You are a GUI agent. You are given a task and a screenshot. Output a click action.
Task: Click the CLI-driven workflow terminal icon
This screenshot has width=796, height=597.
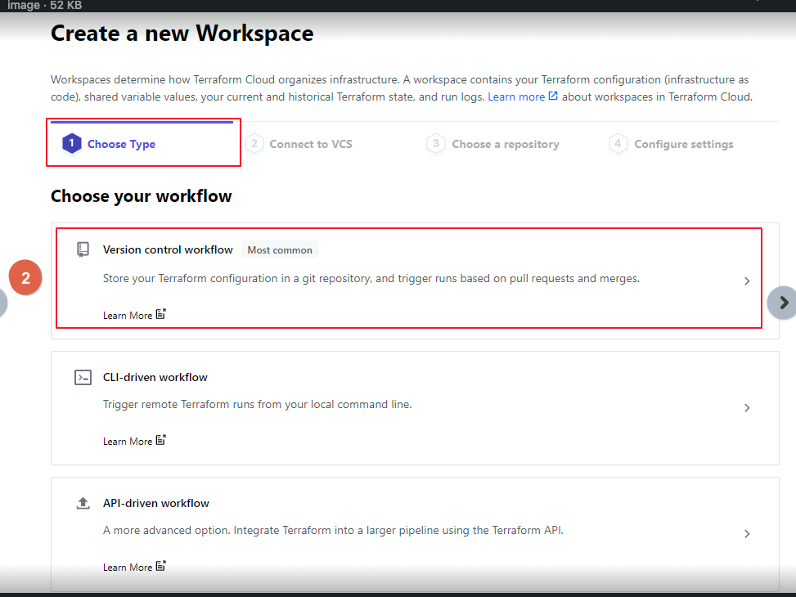(x=83, y=377)
